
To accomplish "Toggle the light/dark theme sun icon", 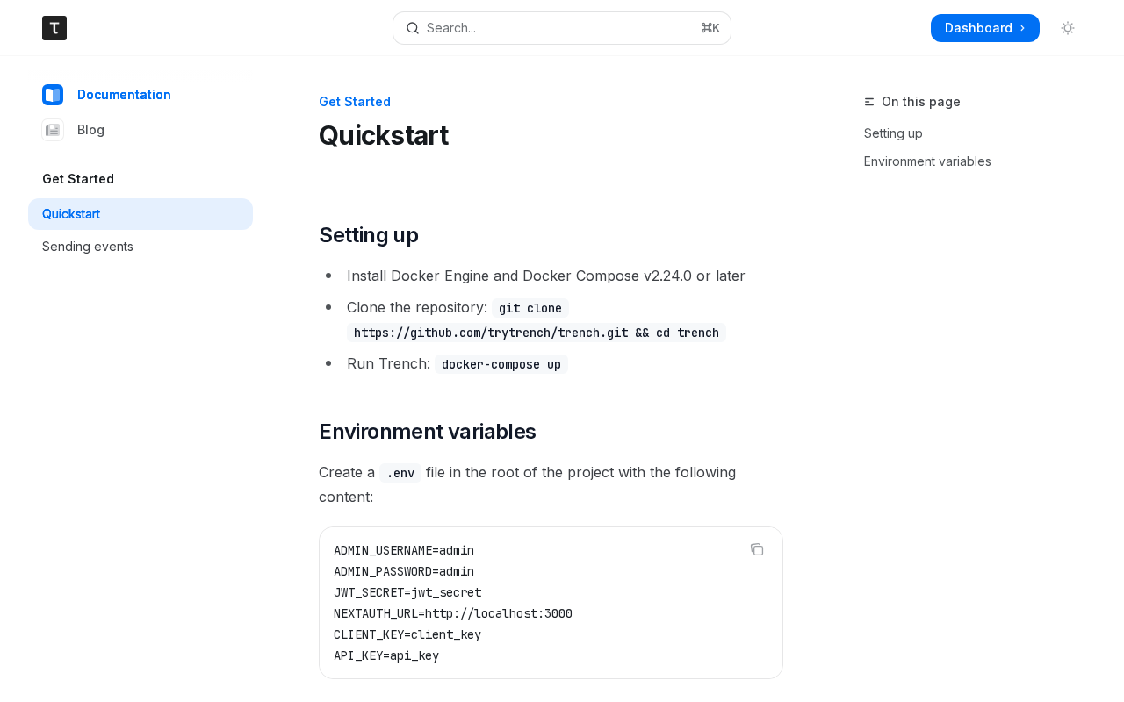I will point(1068,28).
